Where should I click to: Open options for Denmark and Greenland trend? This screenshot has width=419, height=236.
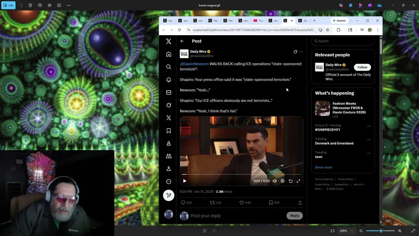click(x=369, y=140)
